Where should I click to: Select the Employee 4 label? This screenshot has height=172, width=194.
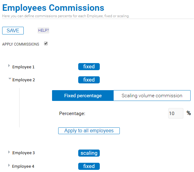click(x=23, y=166)
